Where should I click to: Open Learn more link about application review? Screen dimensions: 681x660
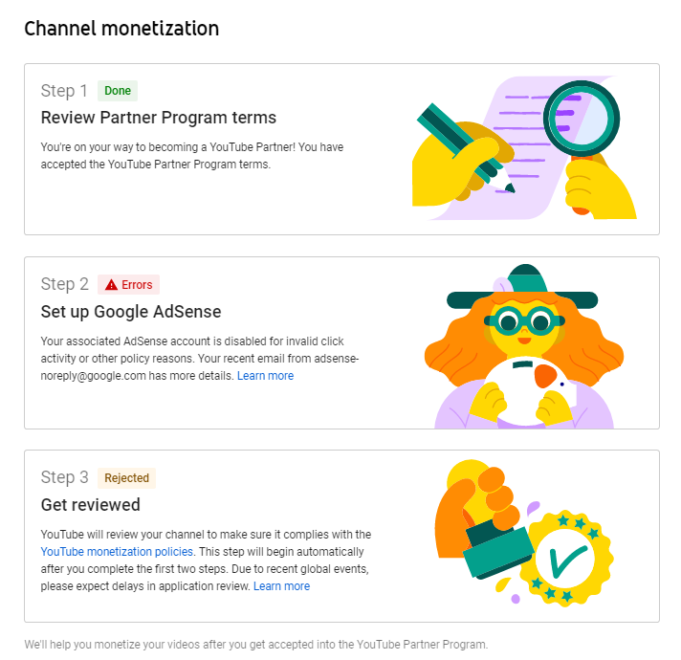[x=281, y=586]
